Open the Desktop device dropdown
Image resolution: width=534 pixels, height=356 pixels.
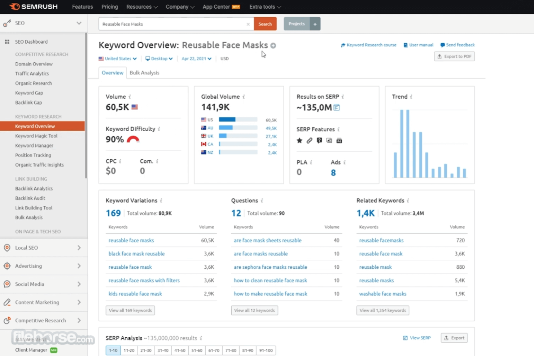point(159,58)
